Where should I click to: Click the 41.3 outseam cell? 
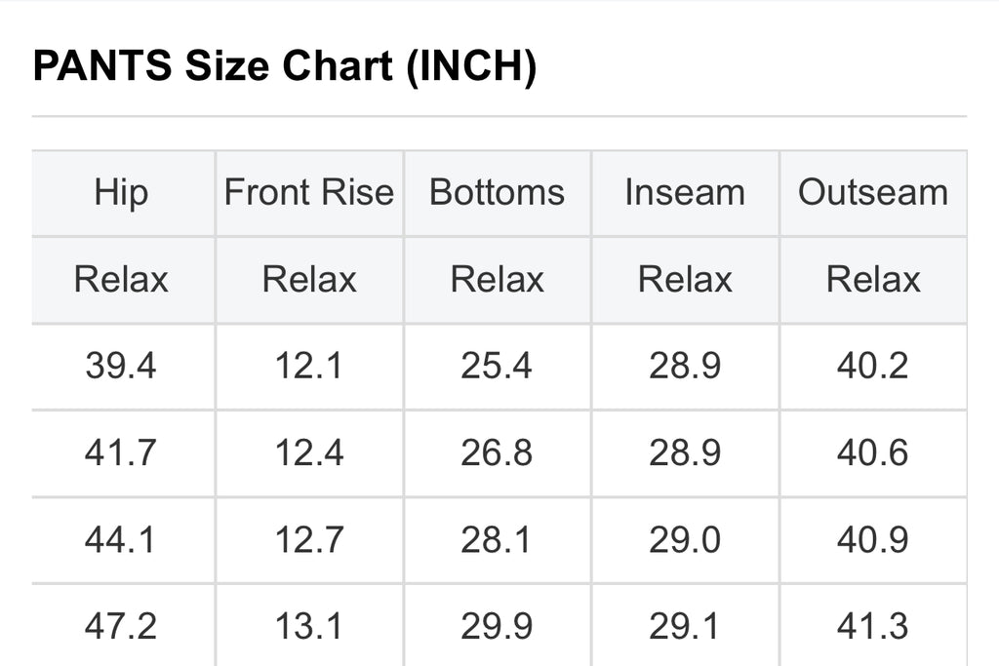click(873, 626)
